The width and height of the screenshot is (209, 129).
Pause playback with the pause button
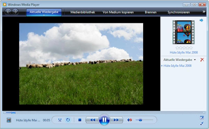point(104,120)
